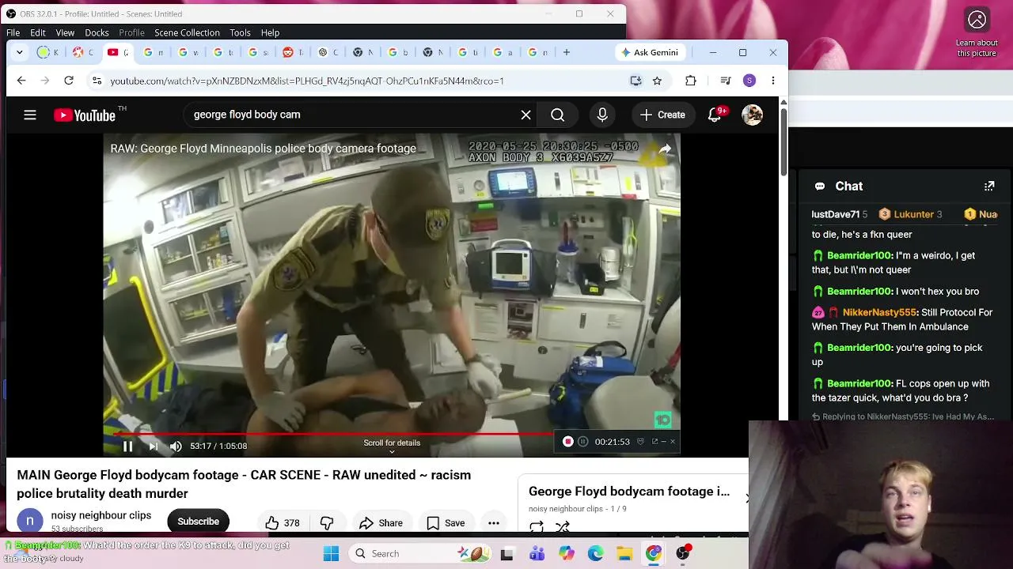Open File Explorer from the taskbar

[x=624, y=553]
